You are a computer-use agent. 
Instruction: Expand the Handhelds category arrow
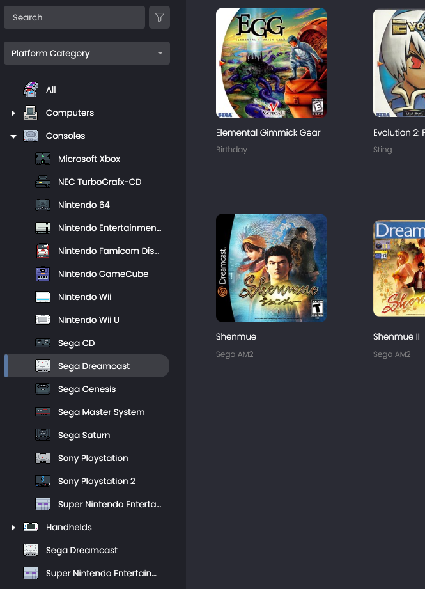[13, 528]
